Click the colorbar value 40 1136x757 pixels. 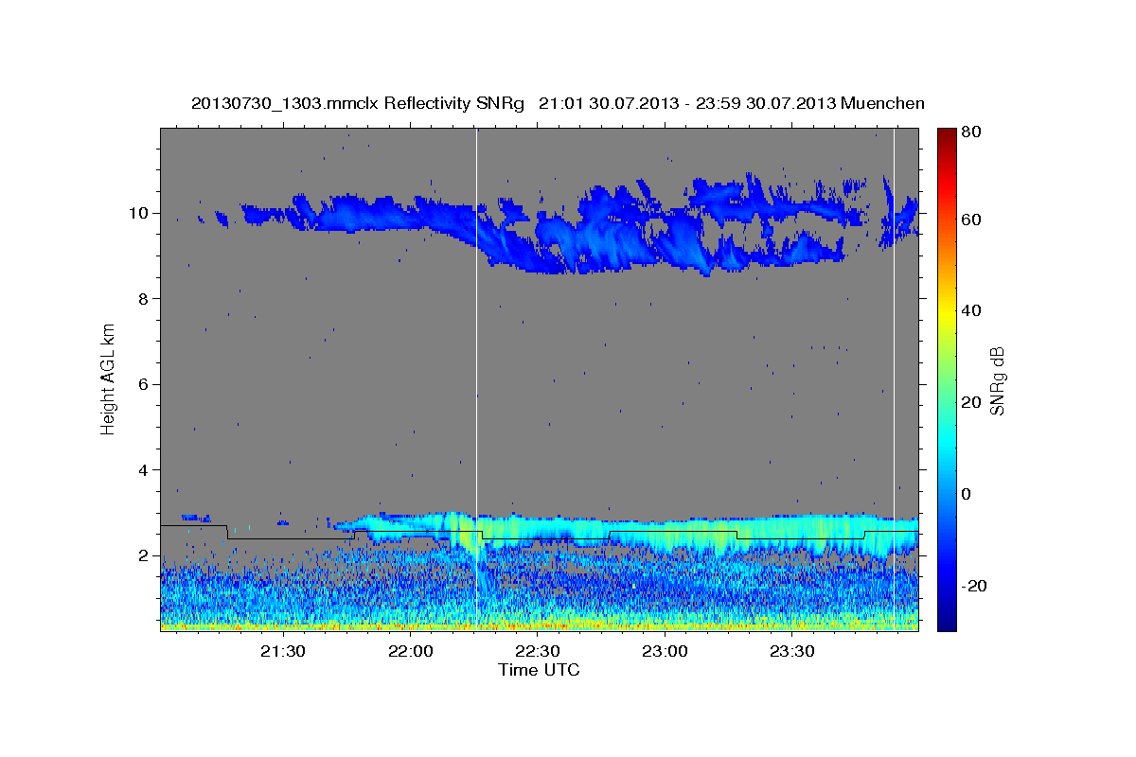[973, 310]
